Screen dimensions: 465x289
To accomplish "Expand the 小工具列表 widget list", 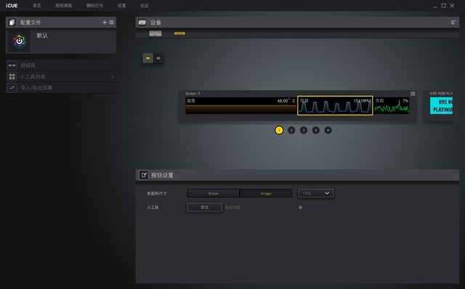I will tap(61, 76).
